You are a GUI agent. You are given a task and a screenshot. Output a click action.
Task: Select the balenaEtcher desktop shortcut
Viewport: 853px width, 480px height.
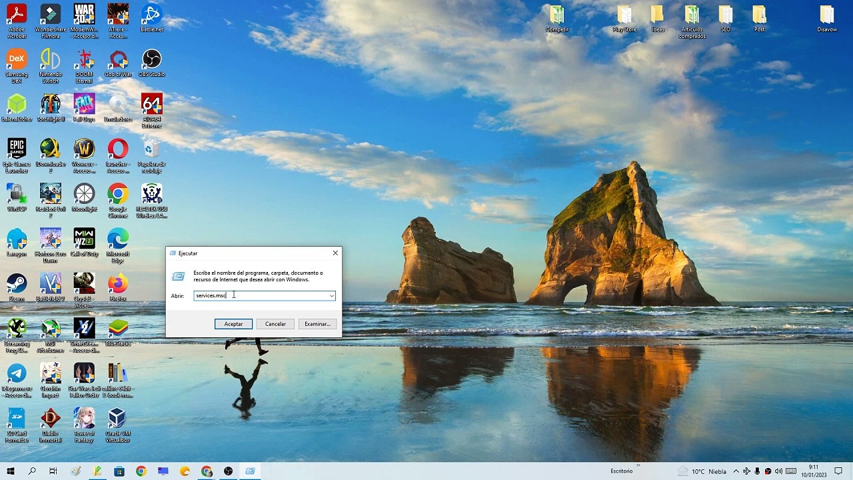(x=17, y=107)
